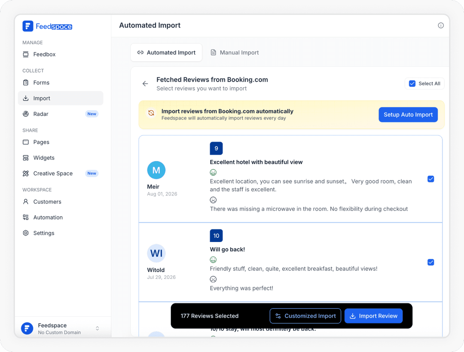Go to Pages in the sidebar
The height and width of the screenshot is (352, 464).
click(x=61, y=142)
